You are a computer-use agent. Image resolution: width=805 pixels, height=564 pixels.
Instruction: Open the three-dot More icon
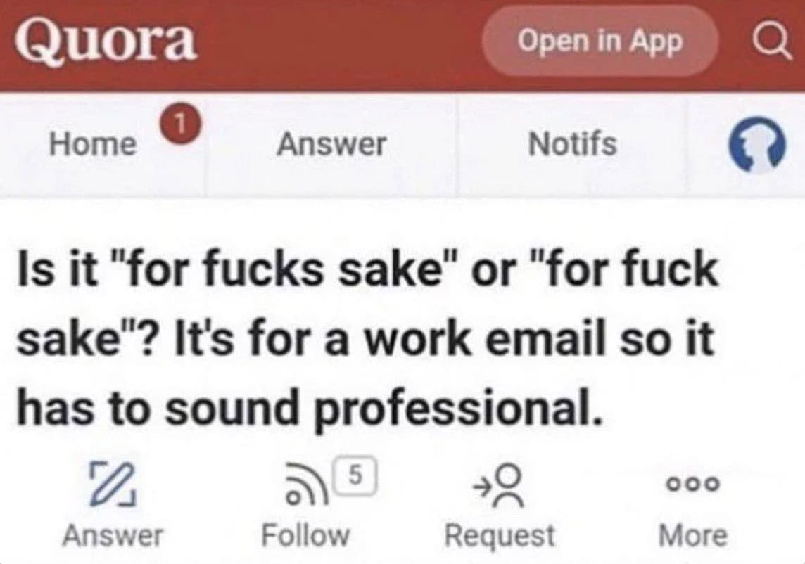tap(693, 484)
